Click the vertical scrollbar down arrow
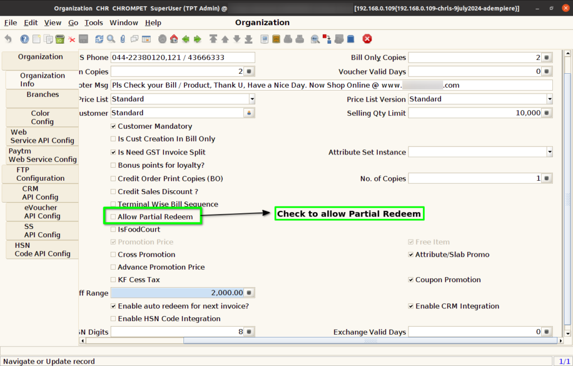573x366 pixels. 567,333
